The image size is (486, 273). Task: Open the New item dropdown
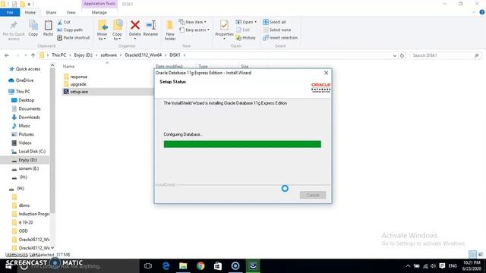[x=193, y=22]
